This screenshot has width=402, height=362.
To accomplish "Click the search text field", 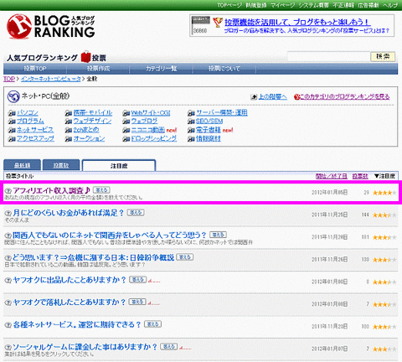I will (x=328, y=57).
